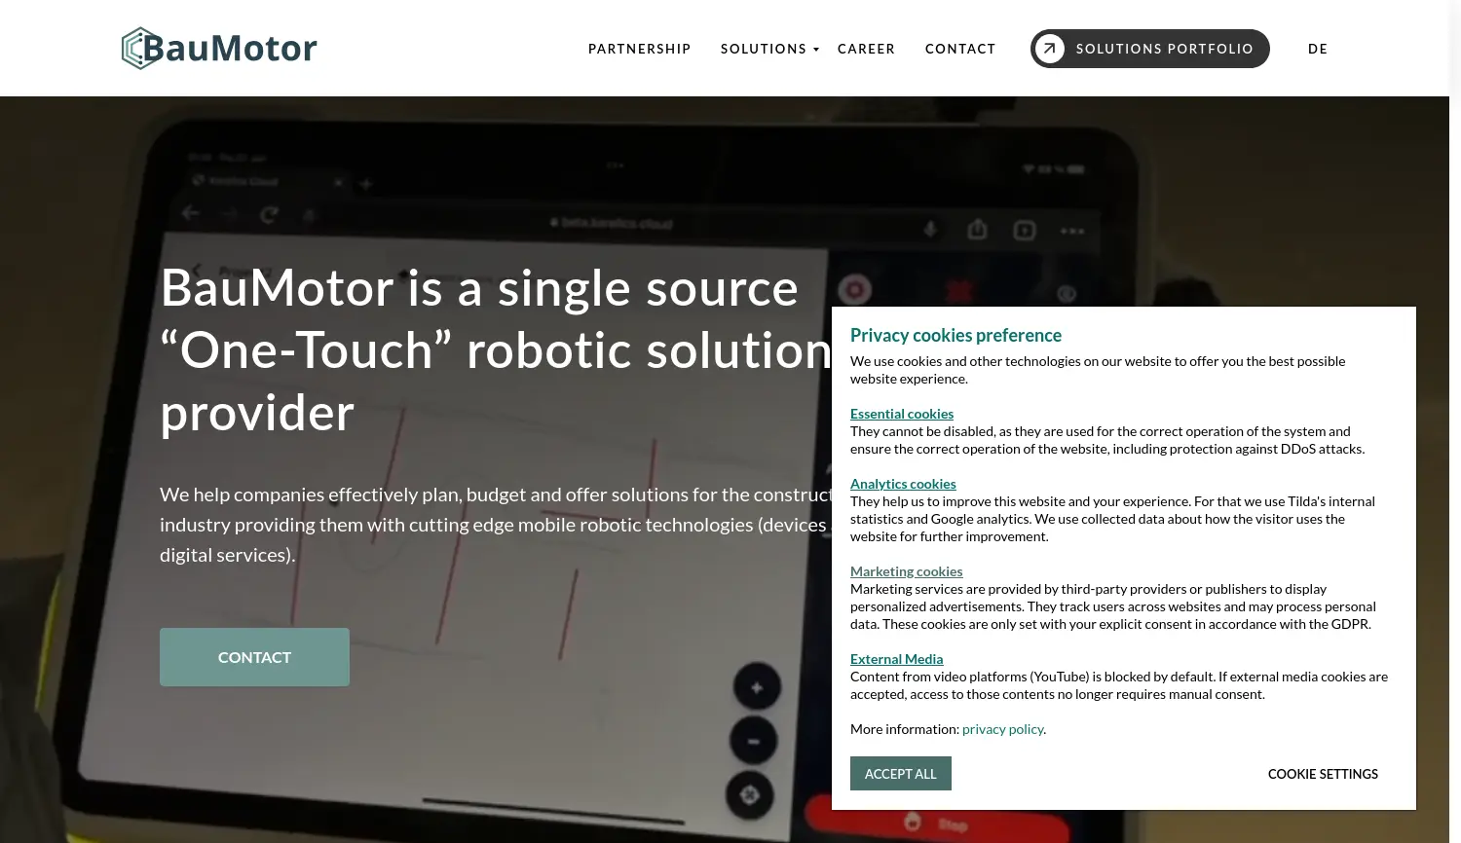Switch the site language to DE
The height and width of the screenshot is (843, 1461).
[1317, 49]
